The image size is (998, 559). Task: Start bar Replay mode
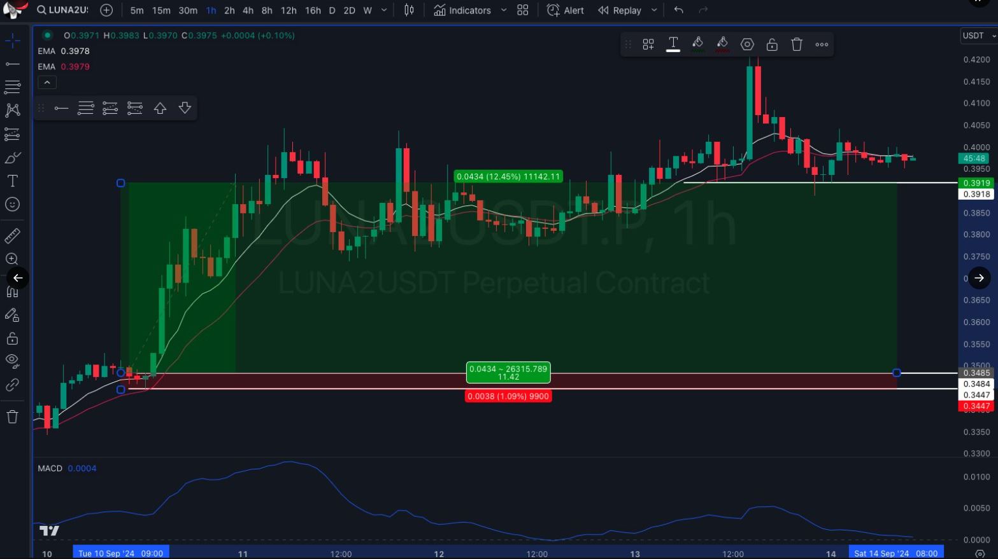click(x=620, y=10)
